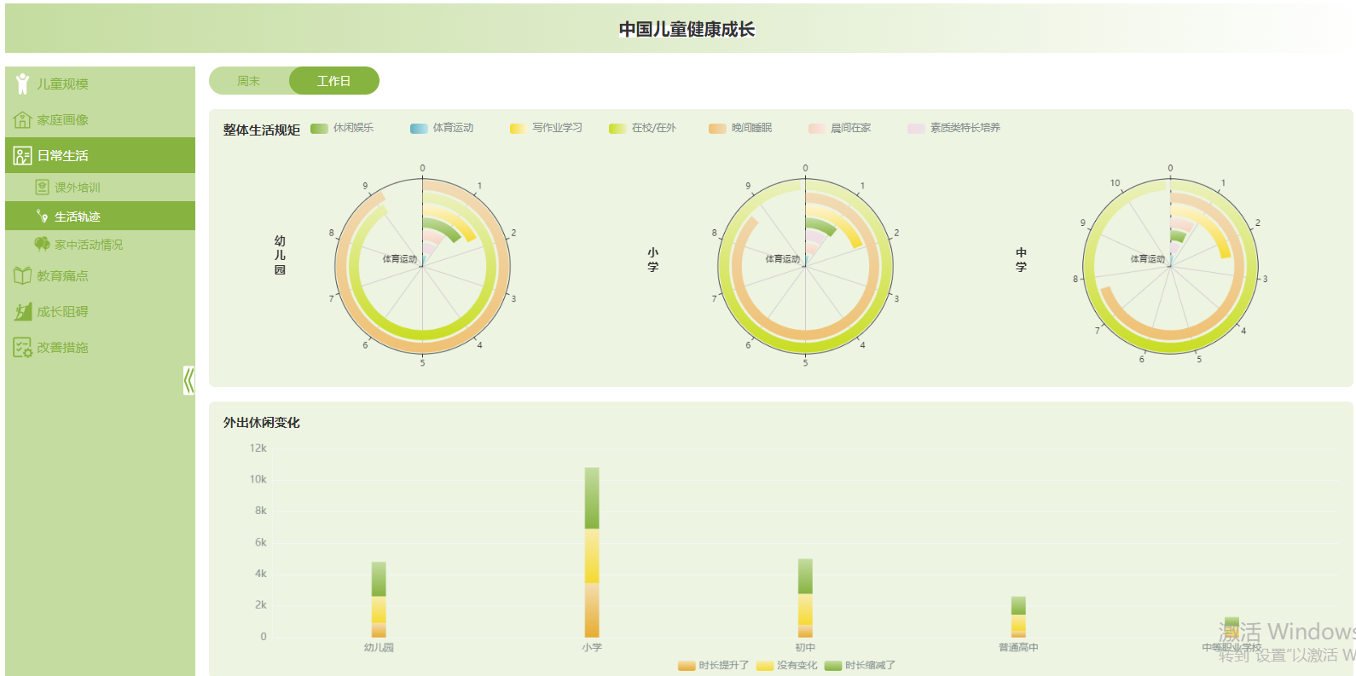Click the 家中活动情况 tree icon

point(42,244)
